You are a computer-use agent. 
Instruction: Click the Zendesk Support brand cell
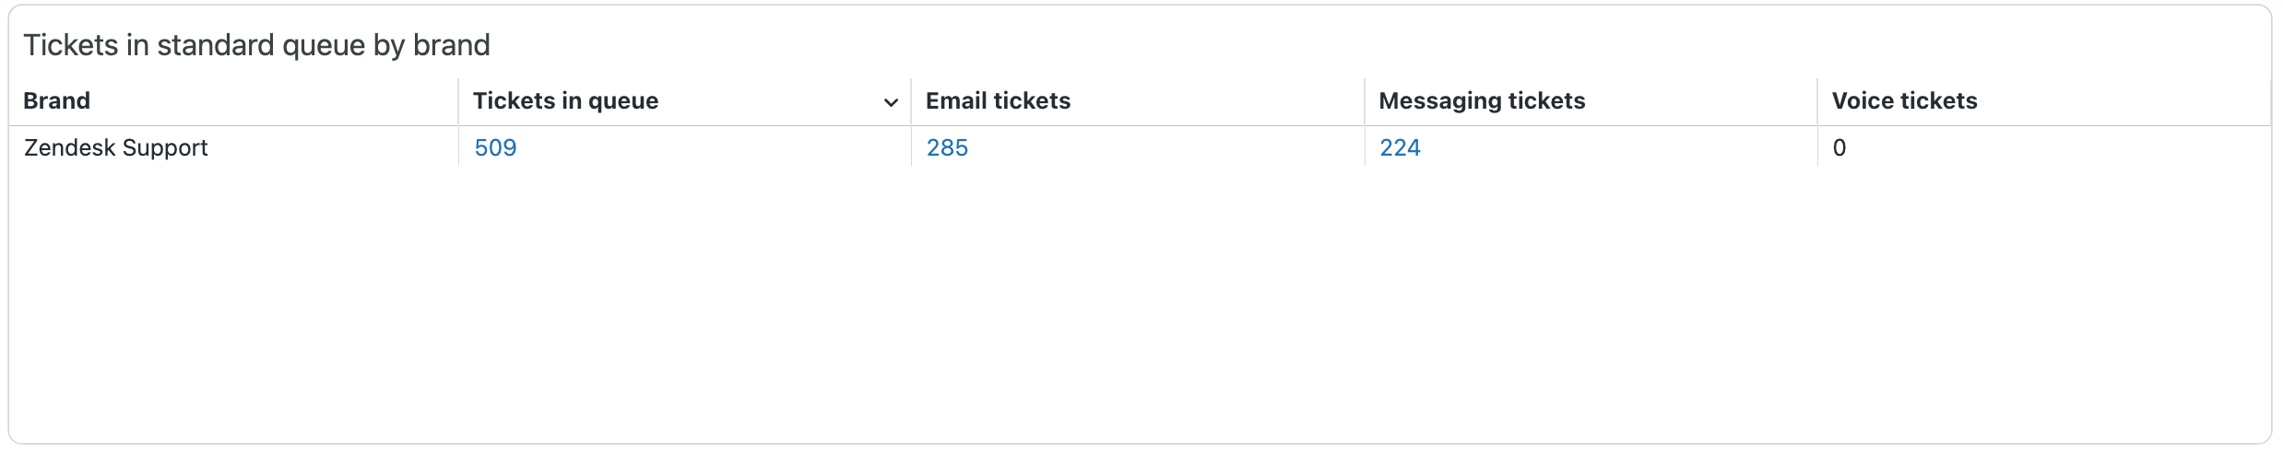point(116,148)
